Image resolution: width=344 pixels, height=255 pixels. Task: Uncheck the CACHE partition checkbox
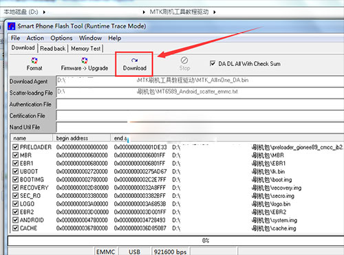pos(15,228)
